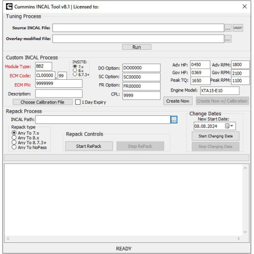The width and height of the screenshot is (254, 254).
Task: Select INSITE 8.x radio option
Action: coord(75,71)
